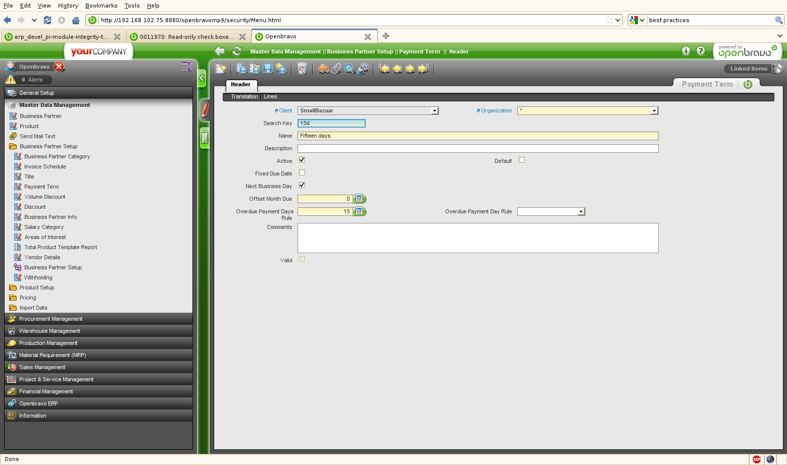Go to the first record arrow
Image resolution: width=787 pixels, height=465 pixels.
point(384,69)
